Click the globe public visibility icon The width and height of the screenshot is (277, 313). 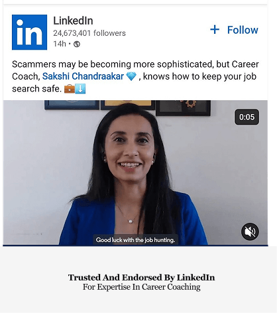77,44
